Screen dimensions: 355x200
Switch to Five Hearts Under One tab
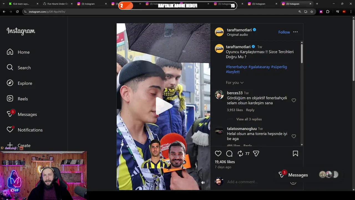coord(58,4)
